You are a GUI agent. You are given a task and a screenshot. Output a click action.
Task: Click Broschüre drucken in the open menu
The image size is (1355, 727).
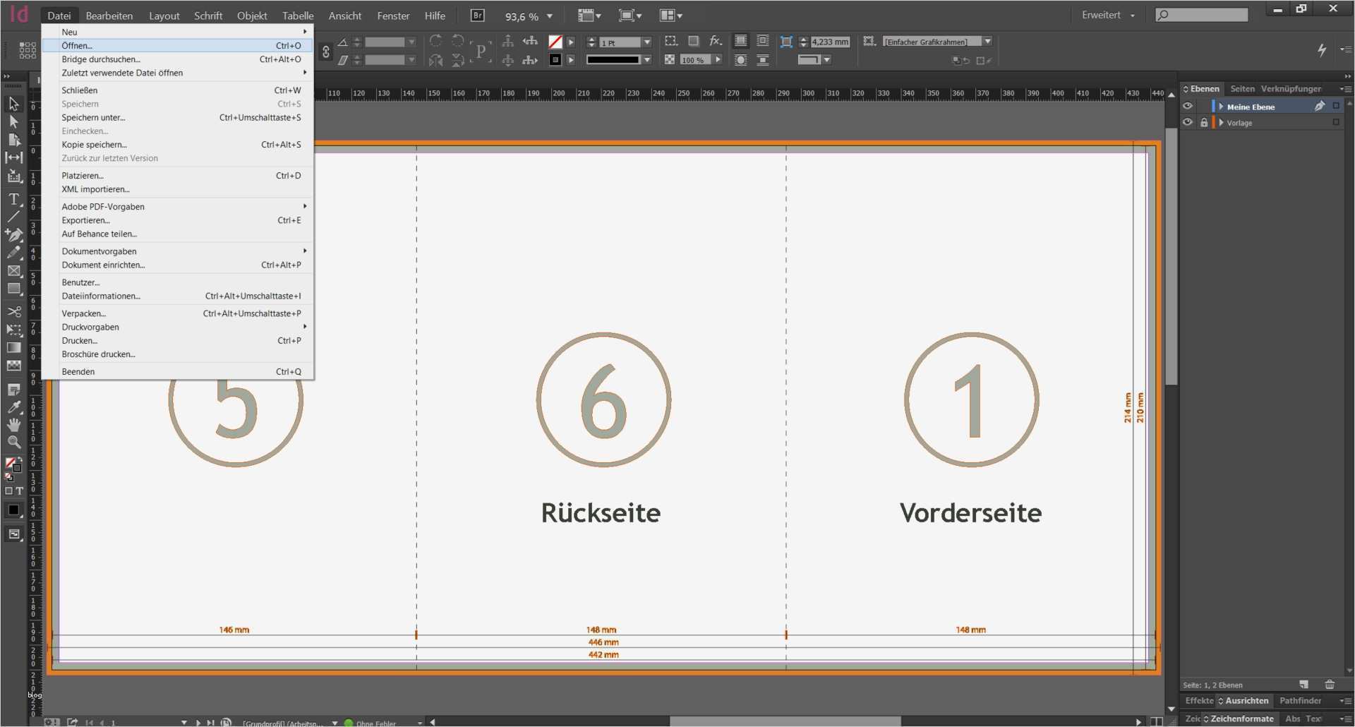98,354
